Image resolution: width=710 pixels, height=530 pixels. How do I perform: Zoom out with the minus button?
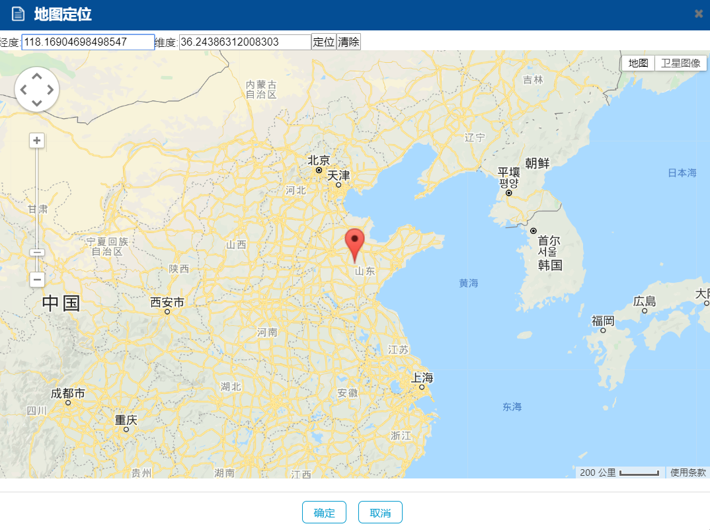point(37,280)
